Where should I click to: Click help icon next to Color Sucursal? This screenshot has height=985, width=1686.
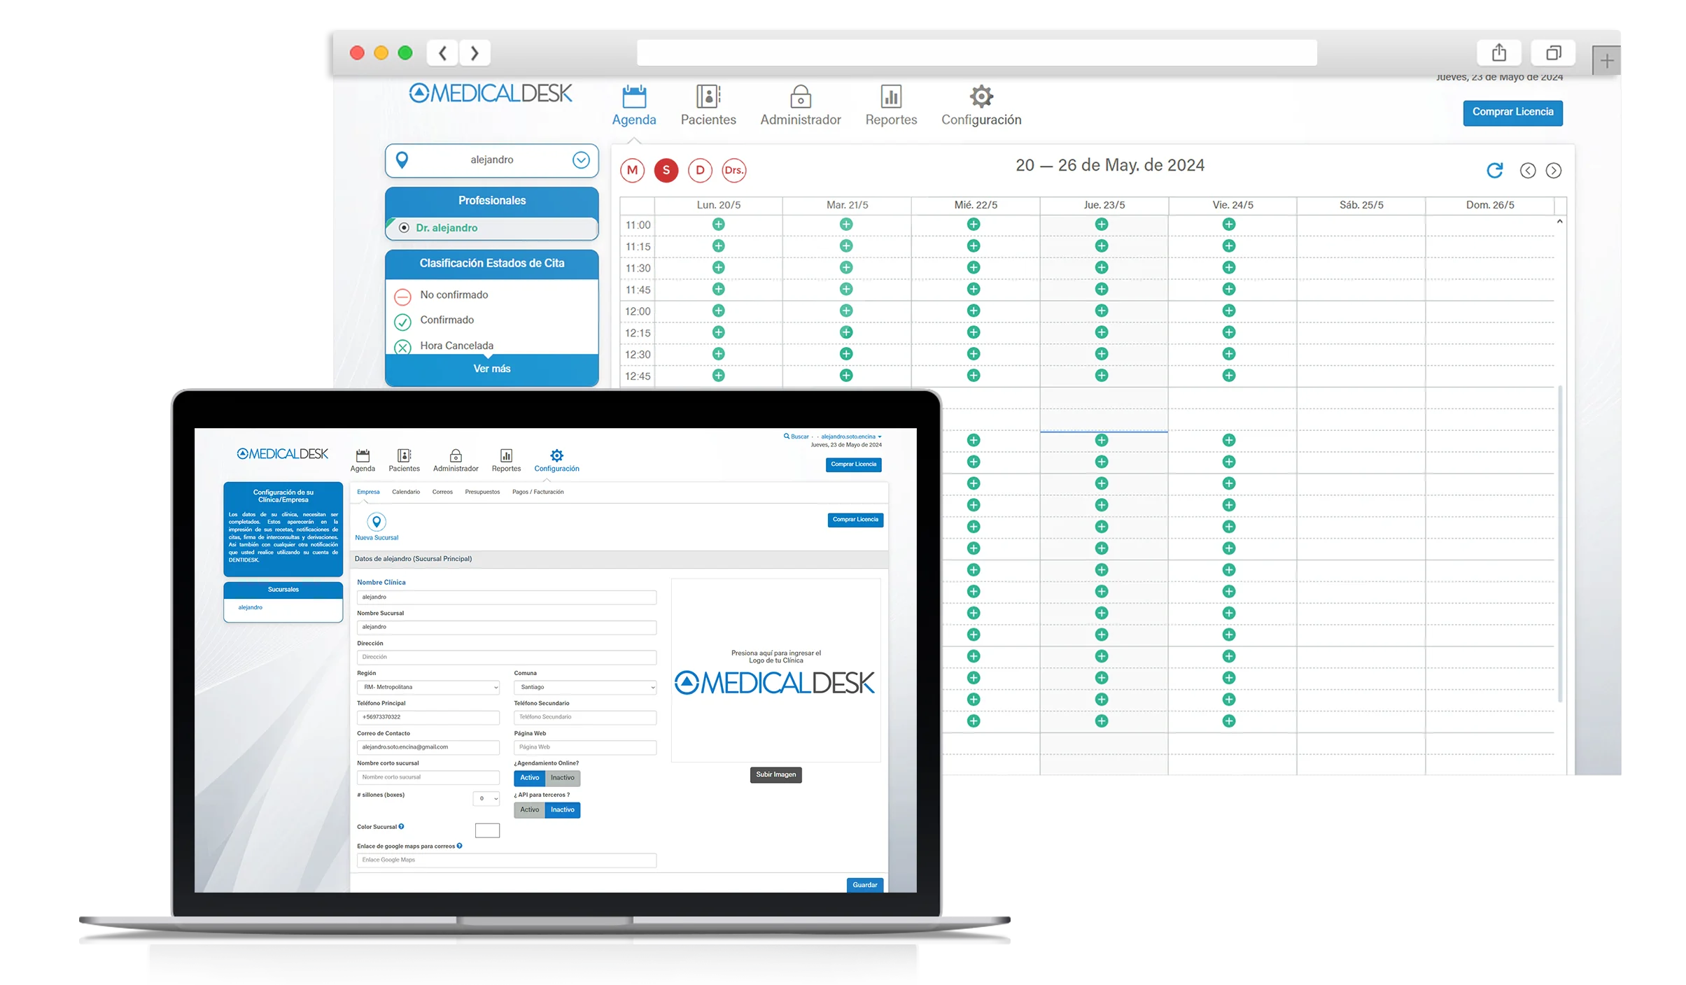(401, 826)
